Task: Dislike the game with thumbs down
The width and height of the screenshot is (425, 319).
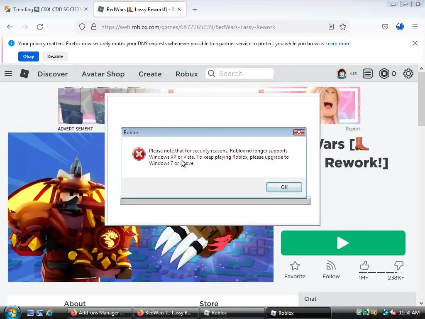Action: click(x=399, y=265)
